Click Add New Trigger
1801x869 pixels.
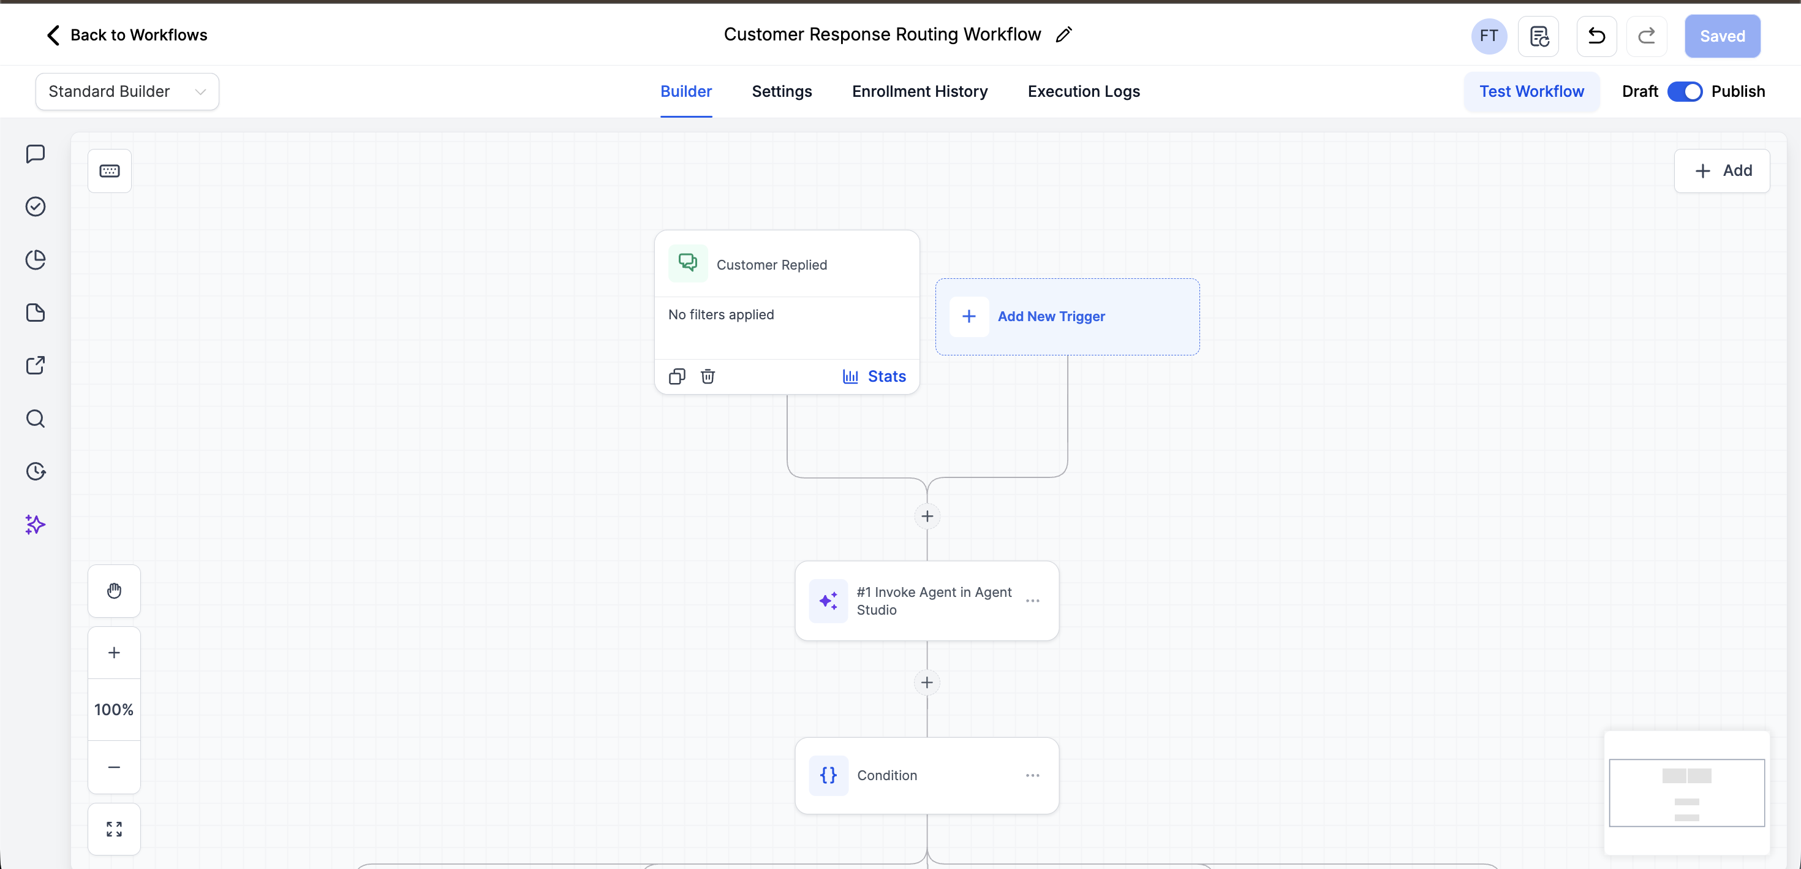coord(1068,317)
